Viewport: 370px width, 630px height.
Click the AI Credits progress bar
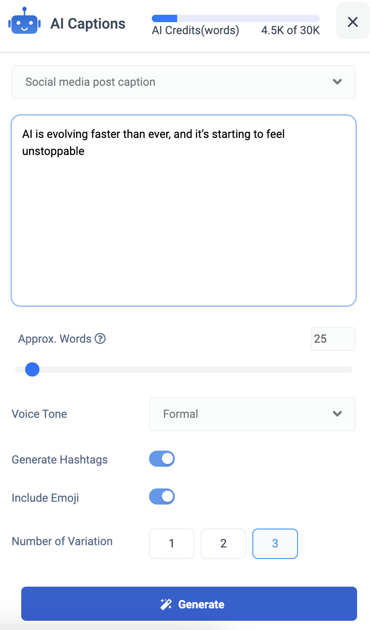(236, 18)
